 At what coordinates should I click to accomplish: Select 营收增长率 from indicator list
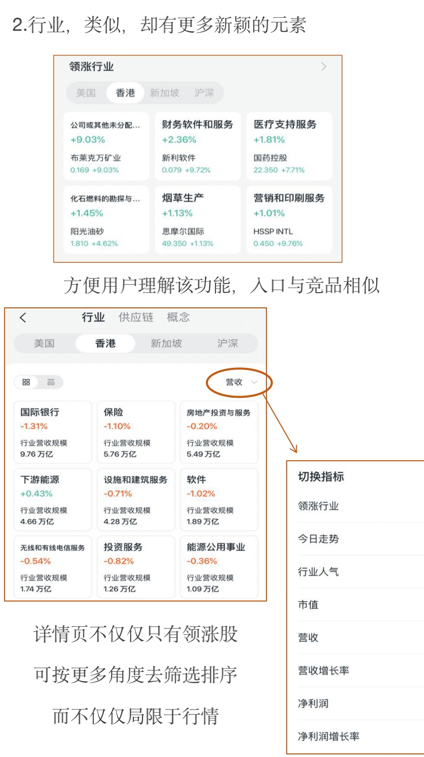coord(324,671)
